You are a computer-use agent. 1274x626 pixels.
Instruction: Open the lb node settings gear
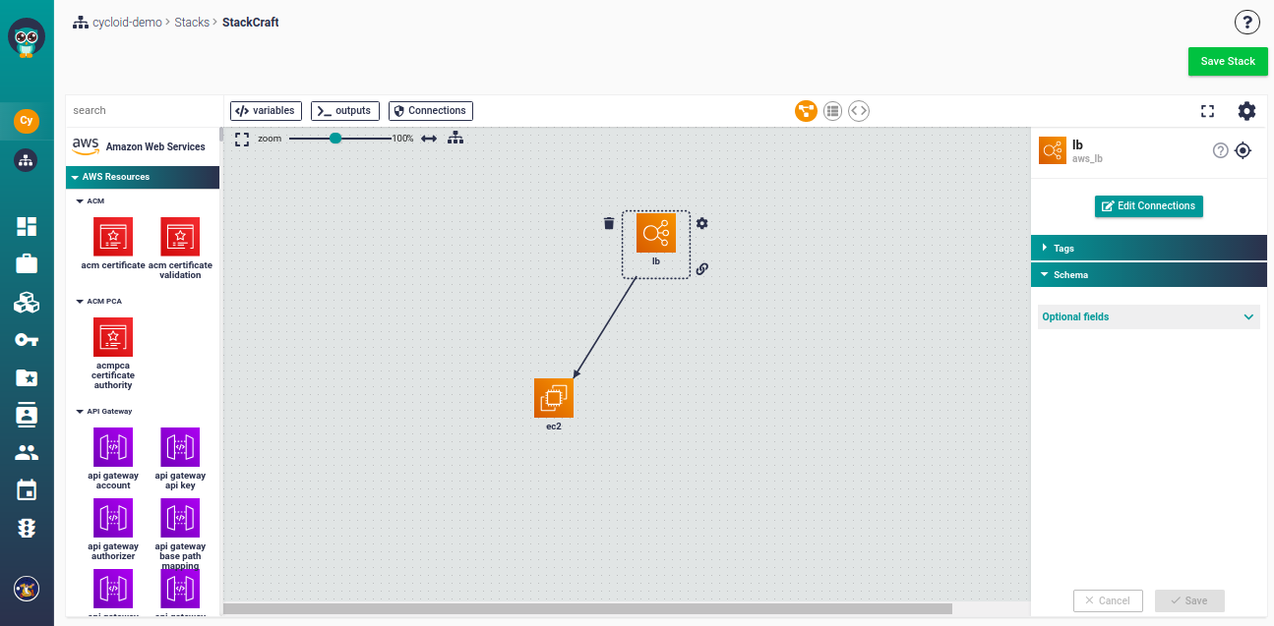[702, 223]
